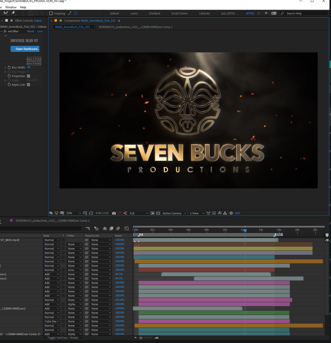Enable the Snapping checkbox
This screenshot has height=343, width=331.
(51, 13)
